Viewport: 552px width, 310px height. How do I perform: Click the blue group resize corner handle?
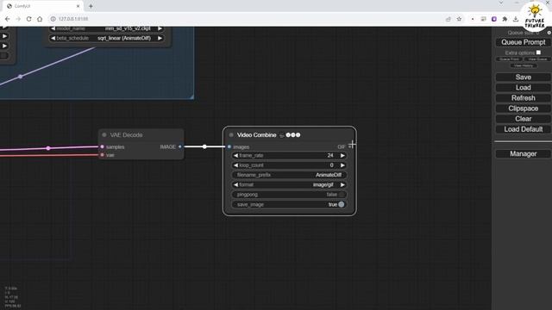191,96
